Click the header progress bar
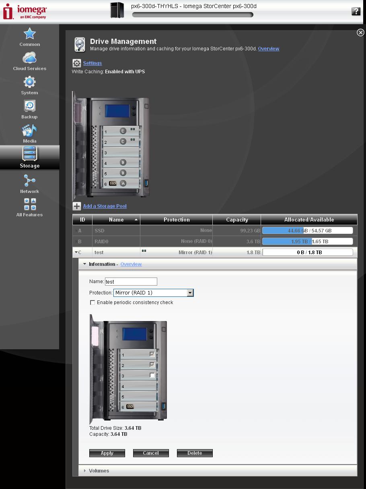The image size is (366, 489). [193, 15]
